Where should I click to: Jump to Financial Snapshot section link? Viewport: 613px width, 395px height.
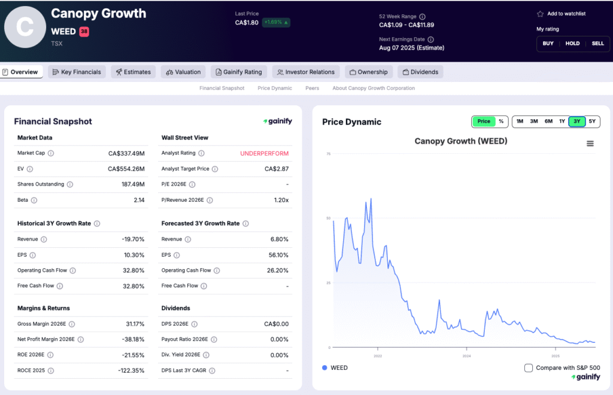pyautogui.click(x=221, y=89)
